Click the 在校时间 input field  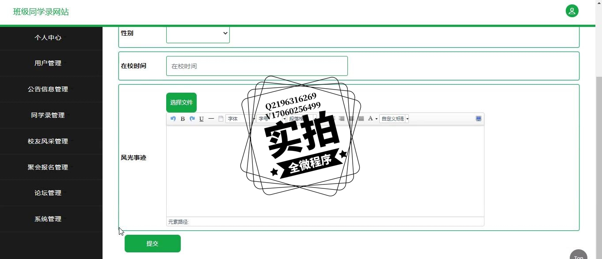(x=257, y=66)
